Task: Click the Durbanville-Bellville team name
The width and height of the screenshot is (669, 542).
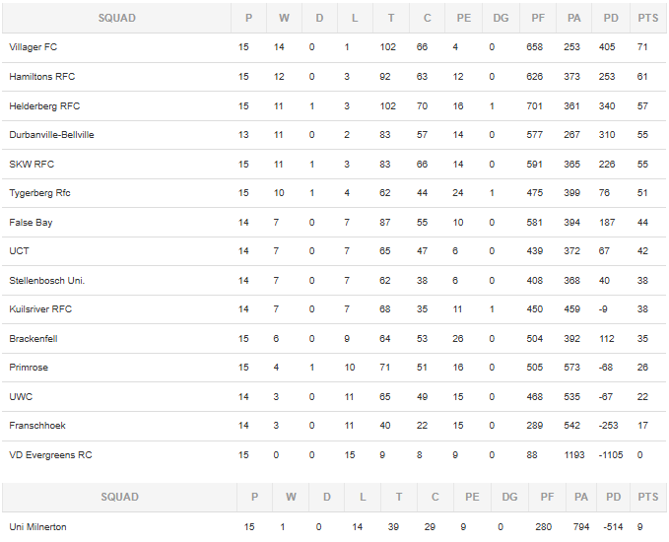Action: pyautogui.click(x=51, y=135)
